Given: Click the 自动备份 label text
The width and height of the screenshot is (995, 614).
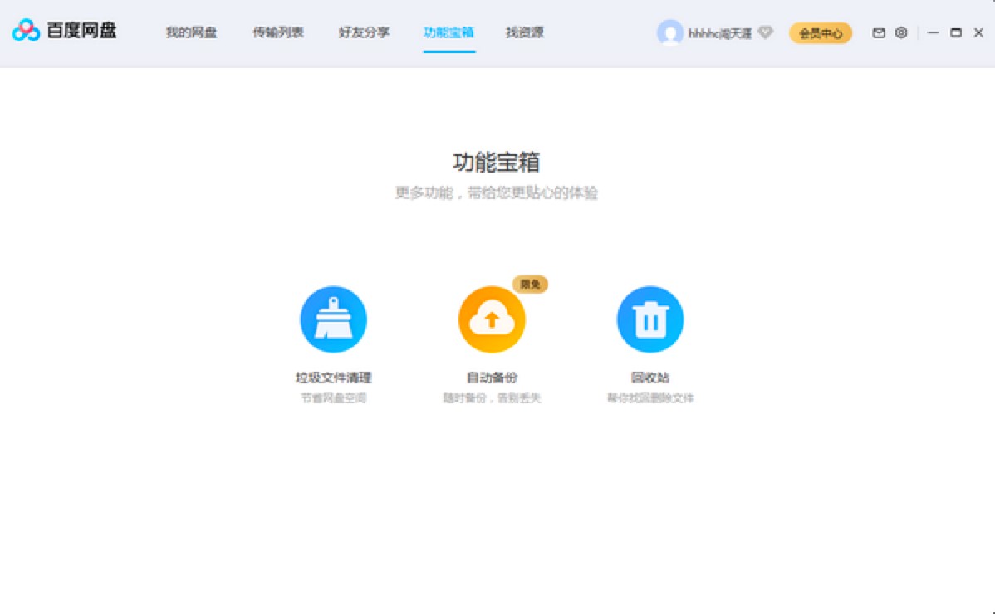Looking at the screenshot, I should pyautogui.click(x=491, y=377).
